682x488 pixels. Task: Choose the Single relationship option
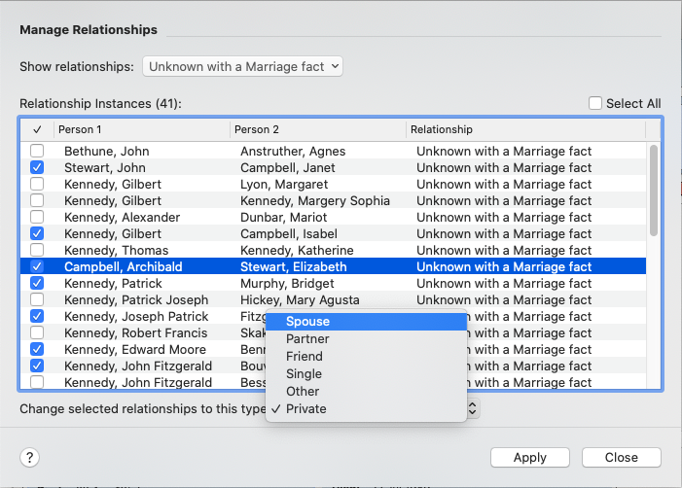tap(304, 374)
